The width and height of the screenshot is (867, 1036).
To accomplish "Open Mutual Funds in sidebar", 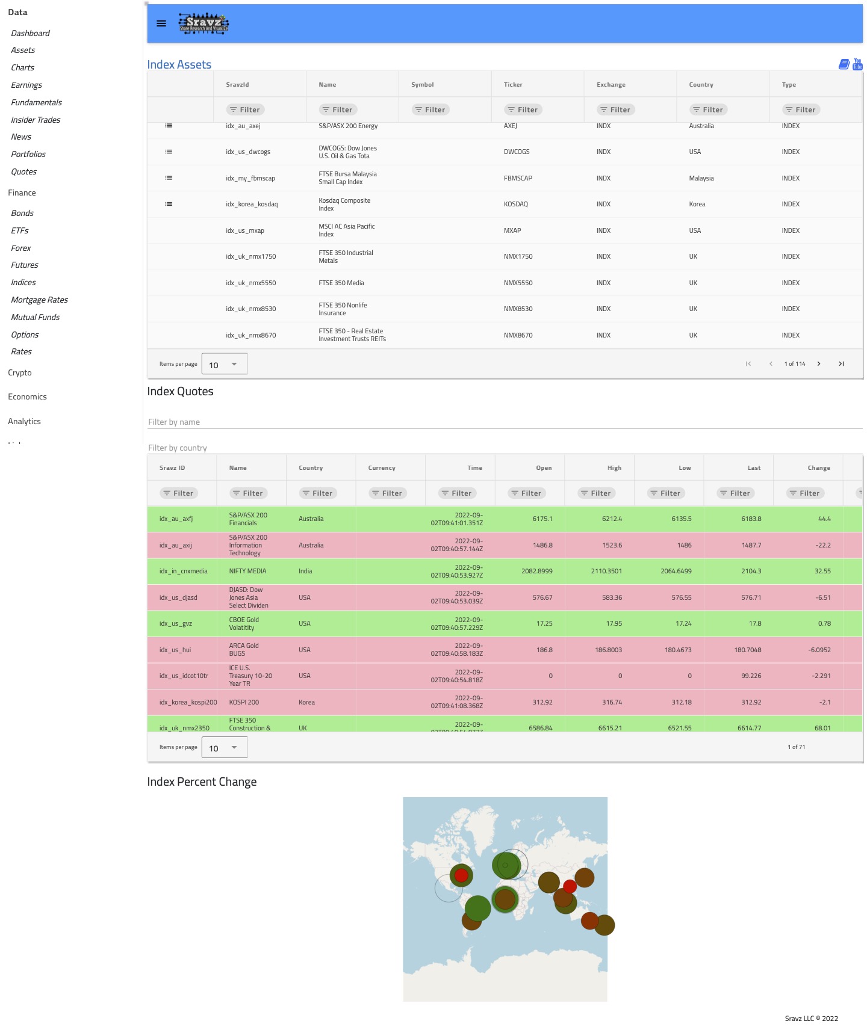I will [35, 317].
